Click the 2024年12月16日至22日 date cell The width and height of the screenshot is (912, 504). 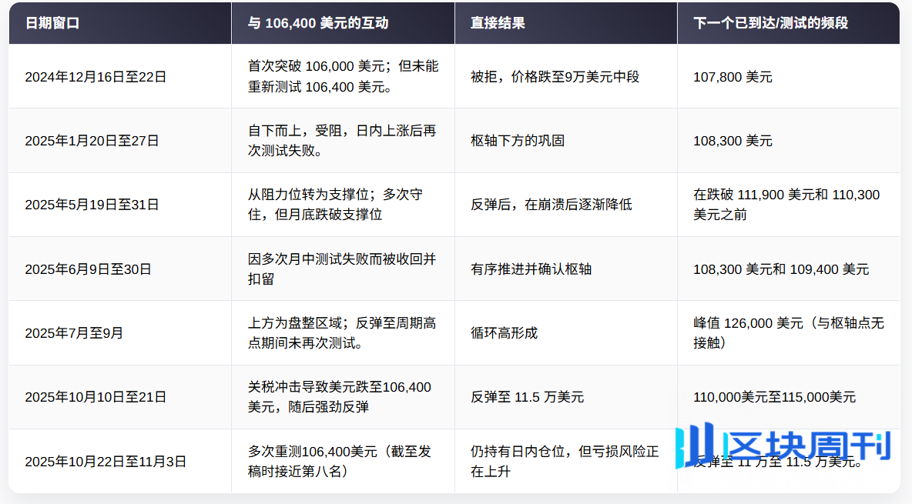96,77
